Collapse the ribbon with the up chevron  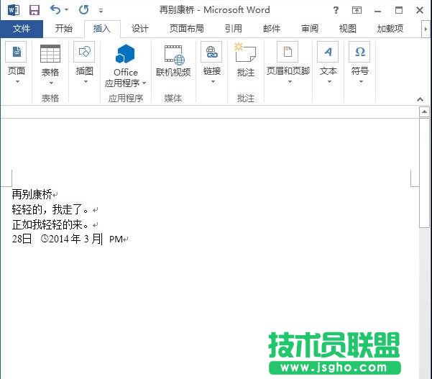pyautogui.click(x=420, y=99)
